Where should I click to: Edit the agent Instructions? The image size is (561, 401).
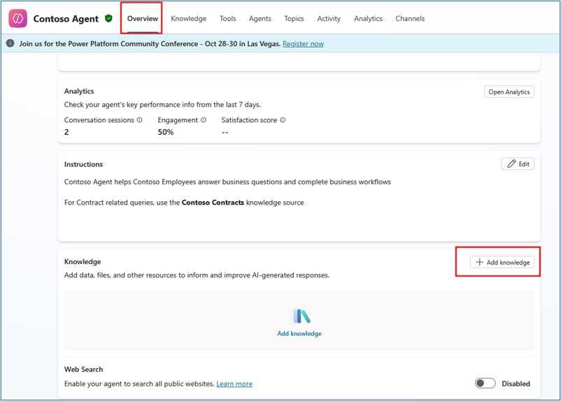tap(518, 163)
